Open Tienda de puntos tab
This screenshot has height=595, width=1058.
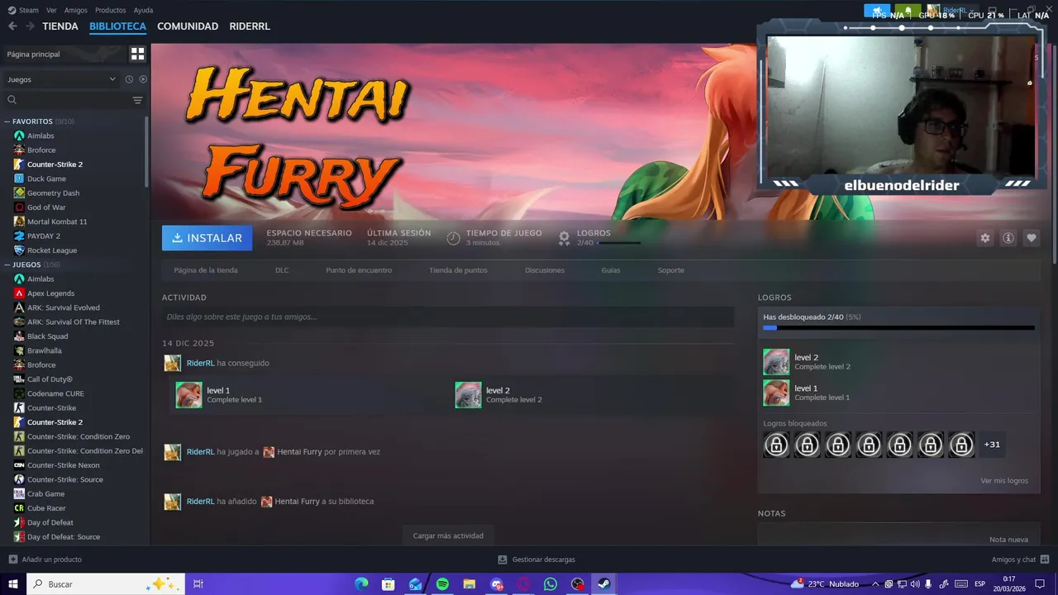[458, 270]
